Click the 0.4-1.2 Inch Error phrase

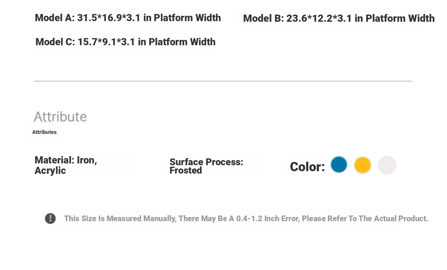click(x=268, y=219)
